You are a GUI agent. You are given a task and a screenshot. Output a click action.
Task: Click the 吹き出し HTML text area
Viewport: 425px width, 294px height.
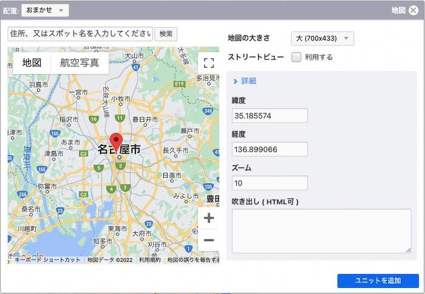click(321, 231)
